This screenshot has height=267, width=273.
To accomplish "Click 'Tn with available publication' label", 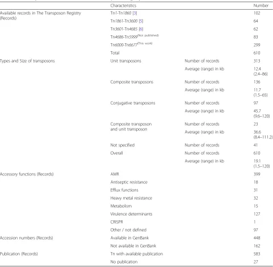I will (x=137, y=254).
